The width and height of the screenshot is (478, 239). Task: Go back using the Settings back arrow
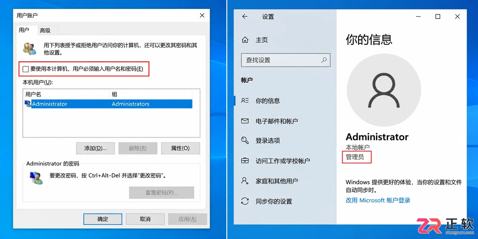point(245,16)
